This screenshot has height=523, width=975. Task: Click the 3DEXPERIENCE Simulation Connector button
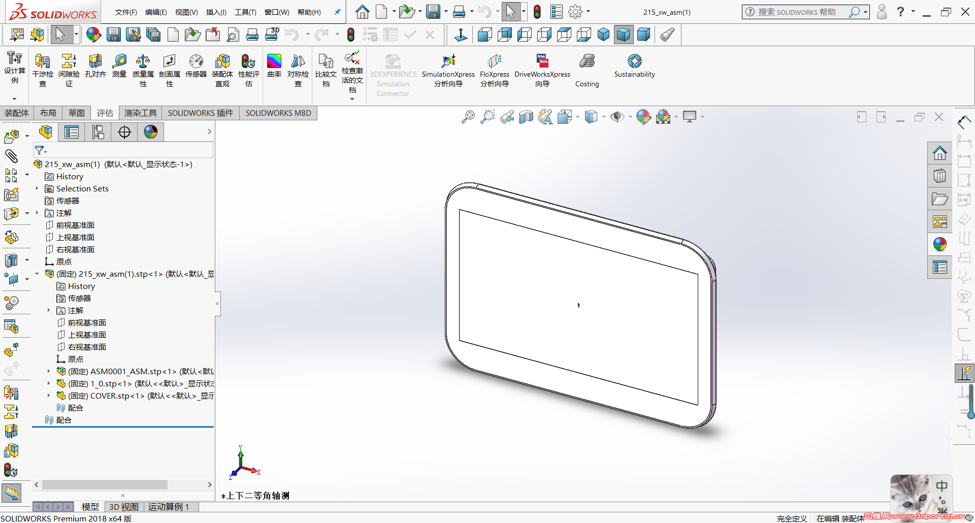click(393, 75)
